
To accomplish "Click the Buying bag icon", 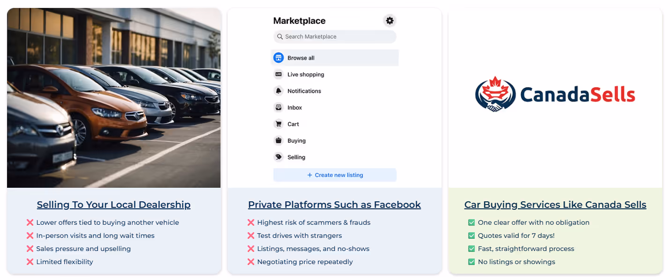I will (279, 140).
